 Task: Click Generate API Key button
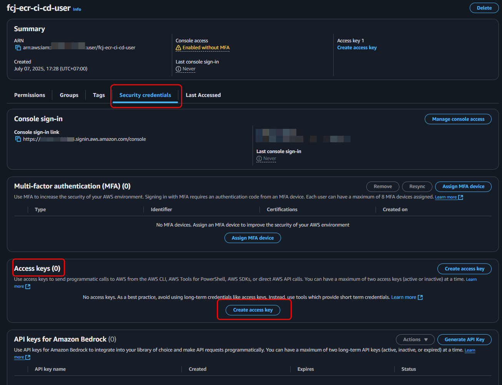[464, 340]
